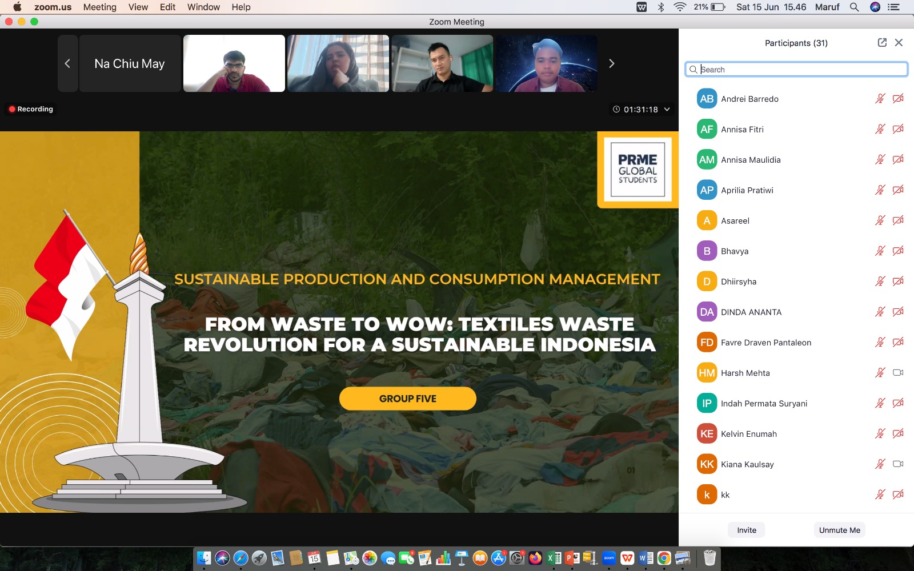
Task: Toggle Kelvin Enumah's muted mic
Action: 880,433
